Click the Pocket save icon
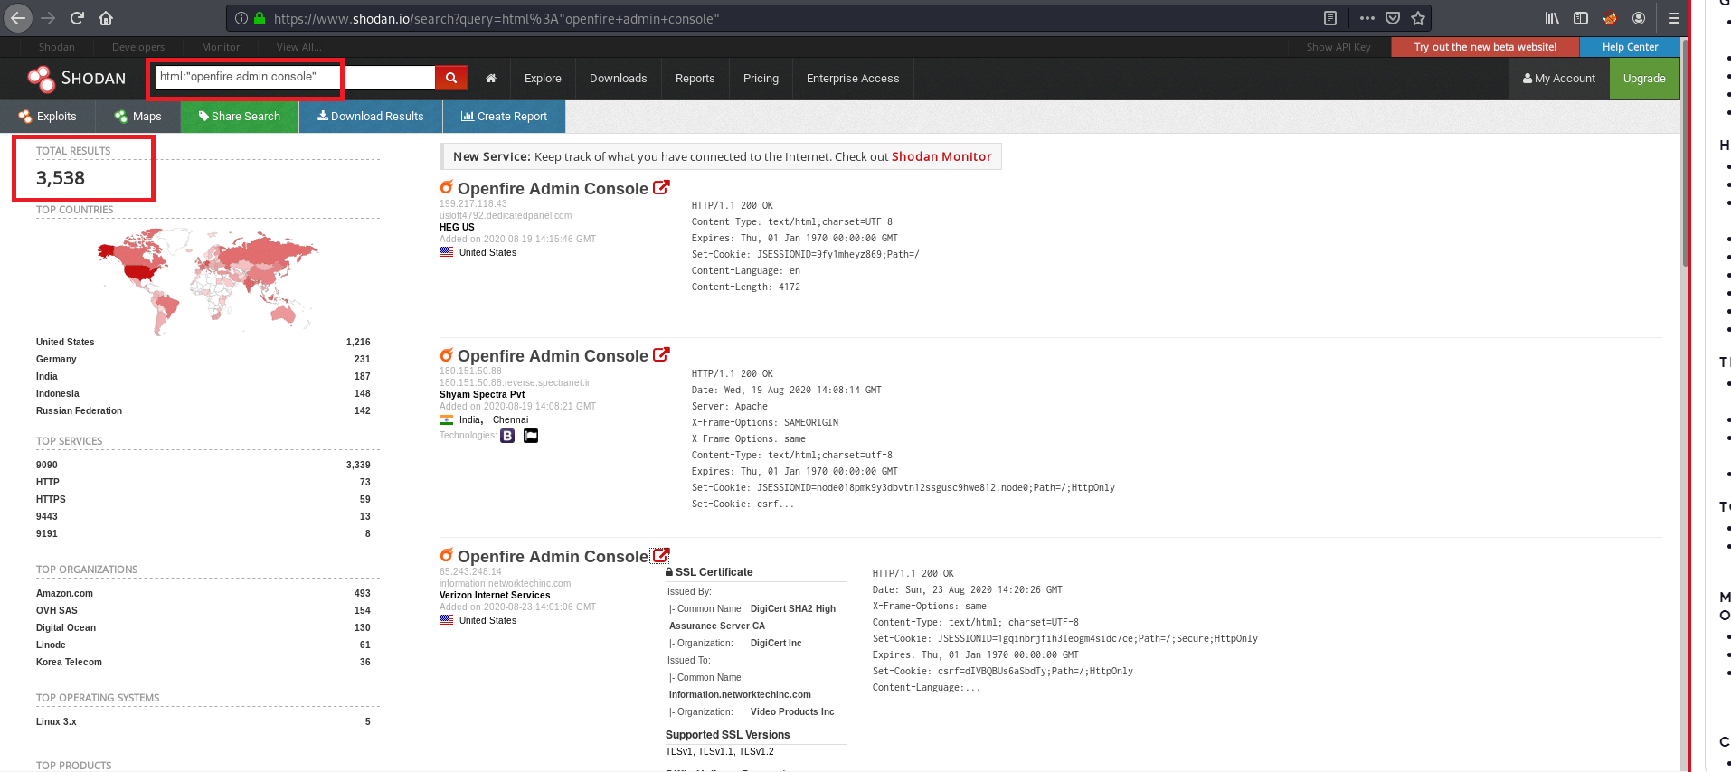1731x772 pixels. coord(1393,18)
